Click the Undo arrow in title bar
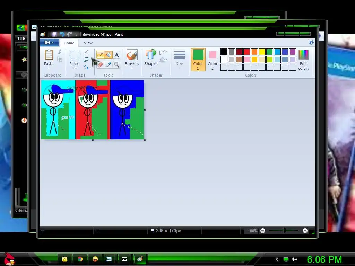 62,34
